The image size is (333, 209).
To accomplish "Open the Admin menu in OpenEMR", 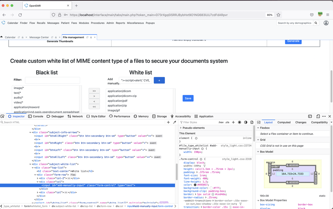I will point(110,23).
